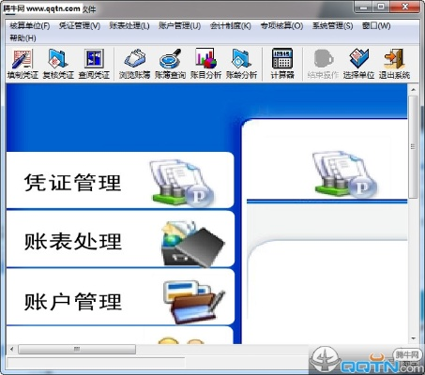Open the 核算单位(F) menu
This screenshot has width=425, height=375.
coord(30,26)
